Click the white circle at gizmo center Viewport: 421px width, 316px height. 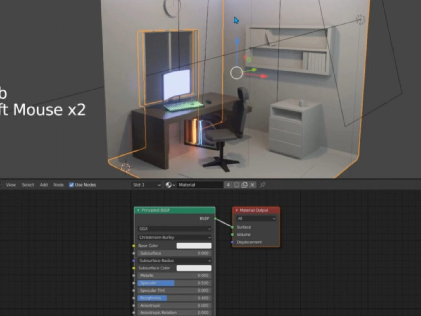point(236,73)
